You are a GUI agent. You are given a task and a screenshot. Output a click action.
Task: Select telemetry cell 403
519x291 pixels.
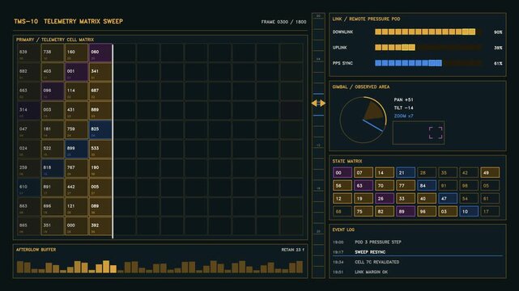pyautogui.click(x=53, y=72)
